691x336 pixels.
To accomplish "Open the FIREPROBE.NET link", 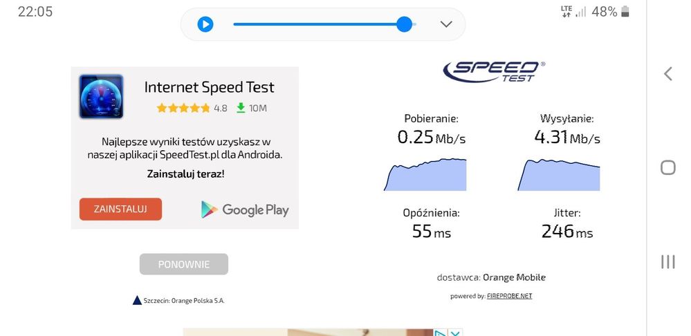I will pyautogui.click(x=509, y=296).
